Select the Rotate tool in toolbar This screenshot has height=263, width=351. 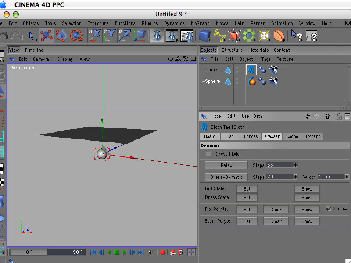[x=76, y=36]
